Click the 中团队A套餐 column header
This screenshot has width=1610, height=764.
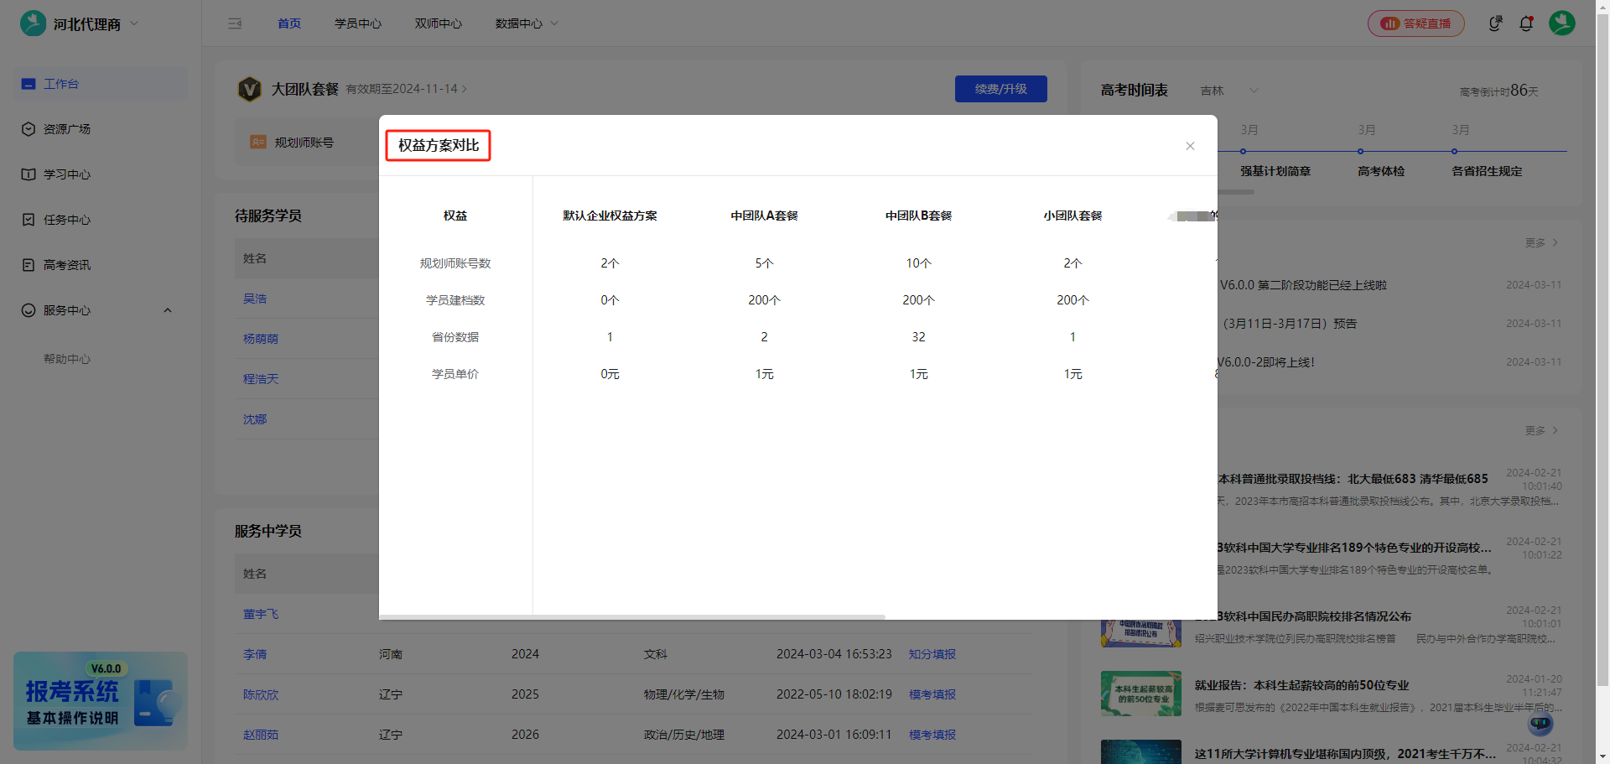point(764,216)
